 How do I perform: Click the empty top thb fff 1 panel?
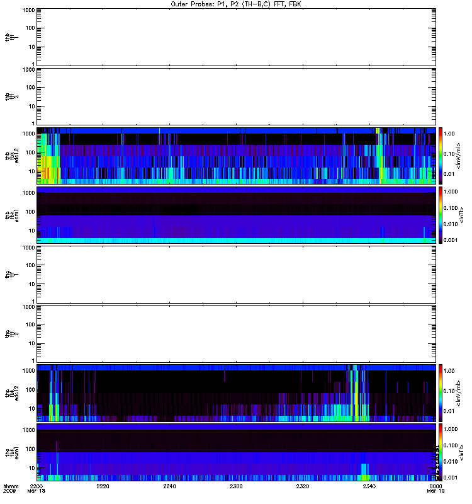click(x=236, y=37)
